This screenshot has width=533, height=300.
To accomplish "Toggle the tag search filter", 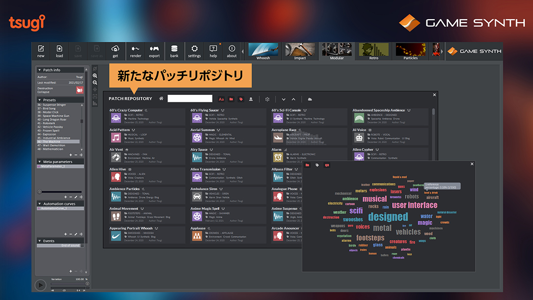I will (241, 99).
